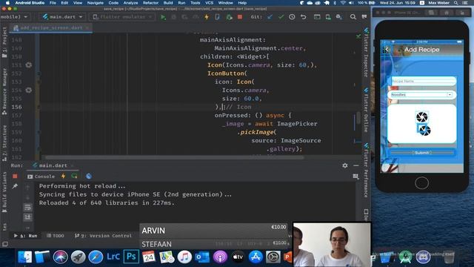Open the AVD Manager device icon
474x267 pixels.
[328, 17]
